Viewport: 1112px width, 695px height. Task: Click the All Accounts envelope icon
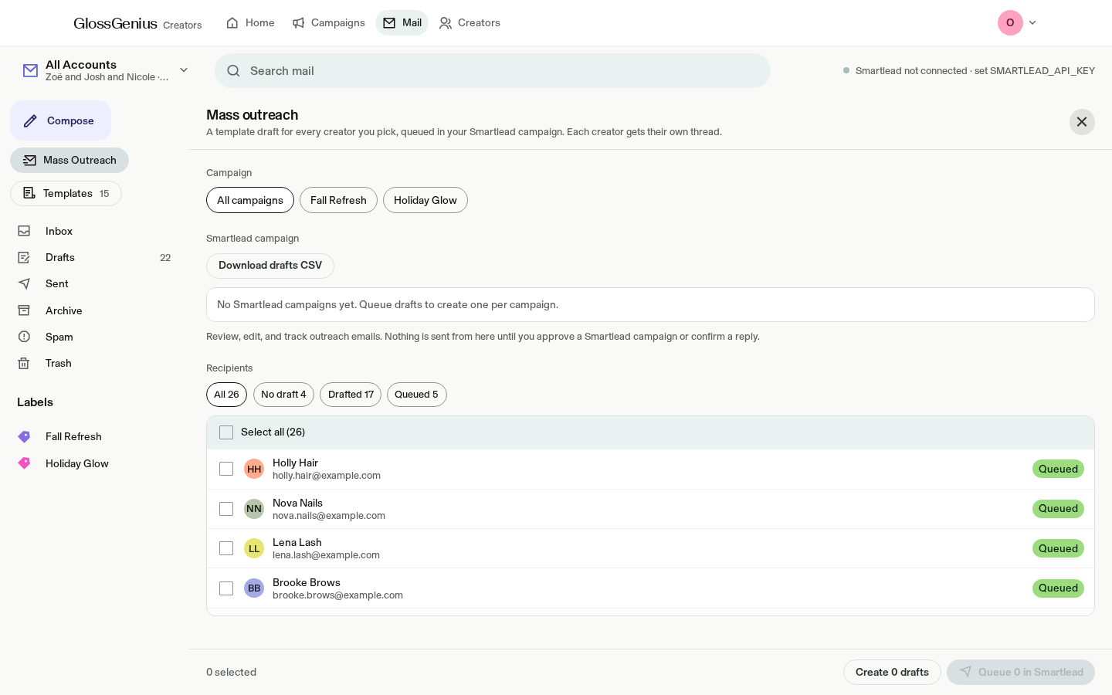point(30,70)
